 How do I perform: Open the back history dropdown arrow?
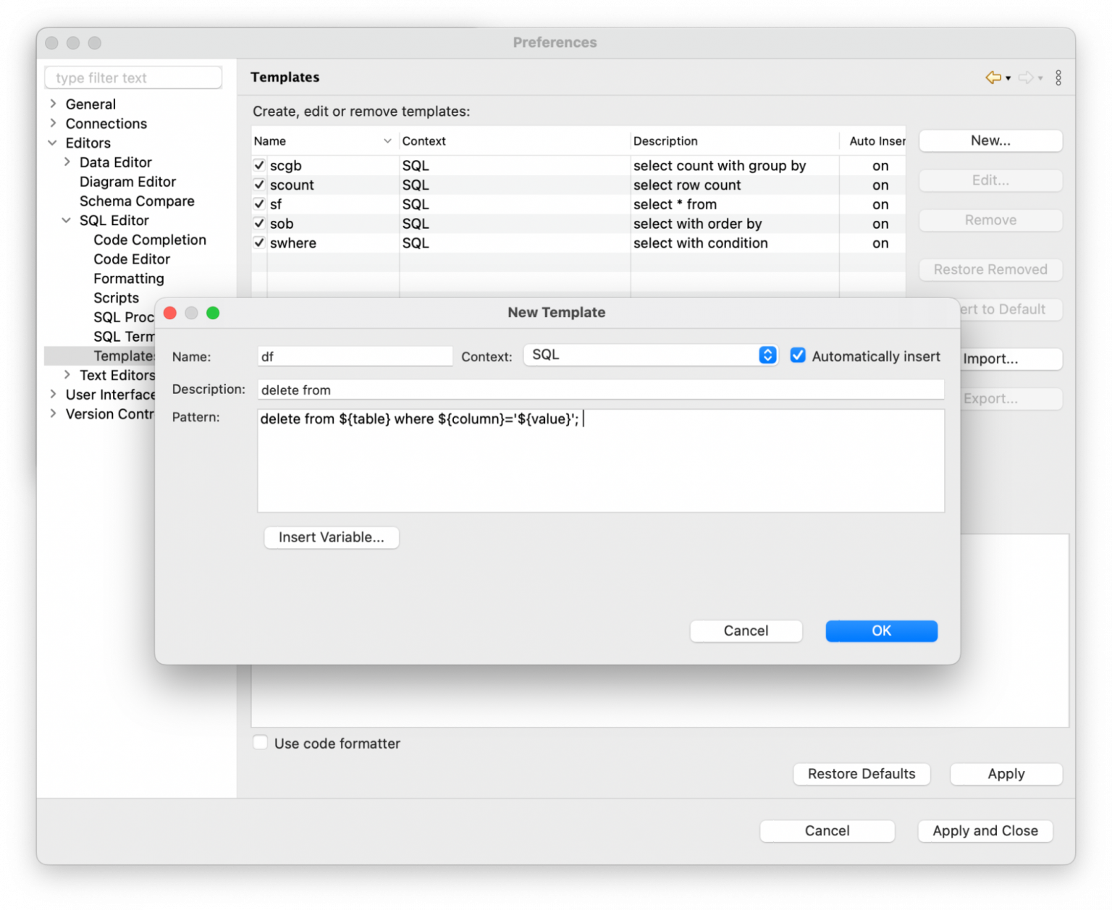tap(1008, 78)
